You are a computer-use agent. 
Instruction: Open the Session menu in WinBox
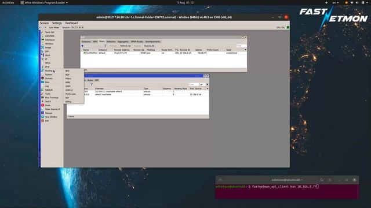click(x=44, y=23)
